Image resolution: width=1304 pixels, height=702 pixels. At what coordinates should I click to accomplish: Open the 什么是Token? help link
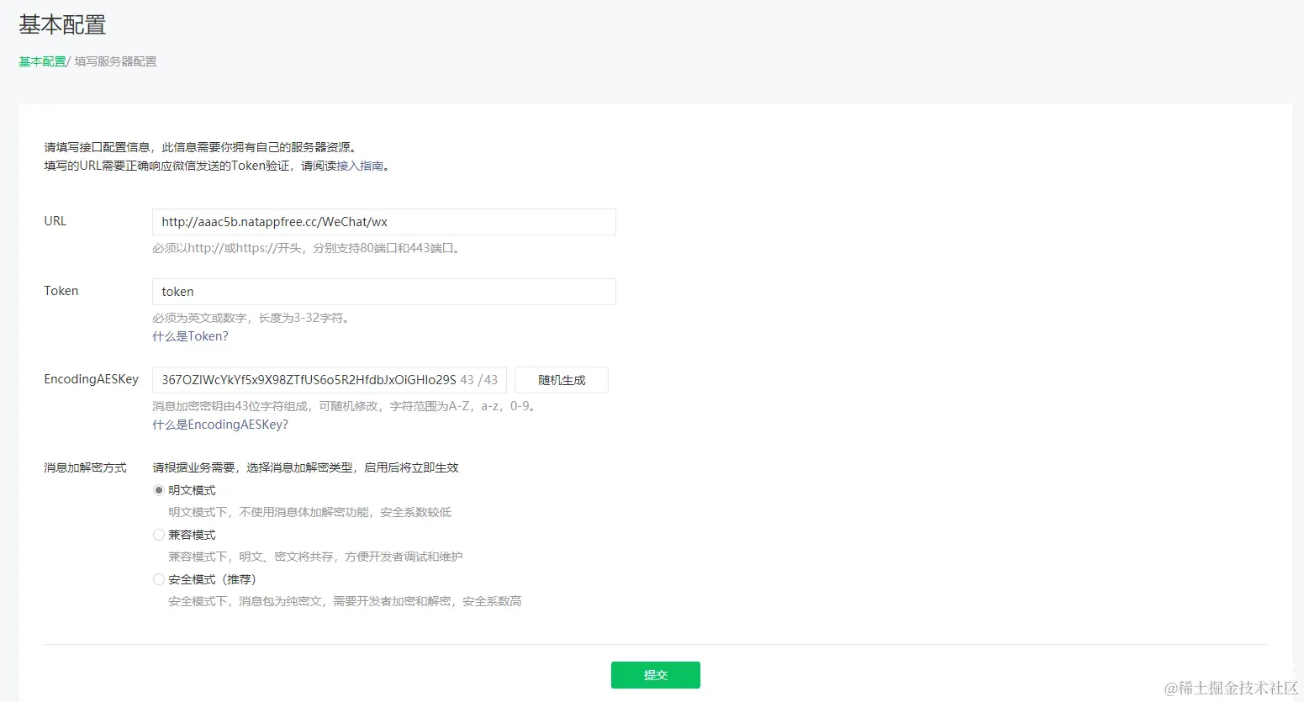click(x=190, y=335)
